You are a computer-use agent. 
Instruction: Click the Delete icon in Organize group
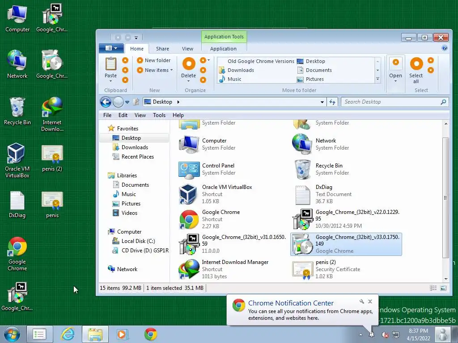(189, 64)
